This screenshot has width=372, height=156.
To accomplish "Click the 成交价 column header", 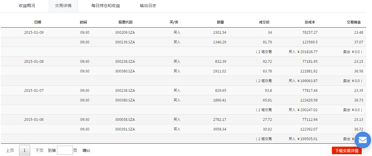I will 264,22.
